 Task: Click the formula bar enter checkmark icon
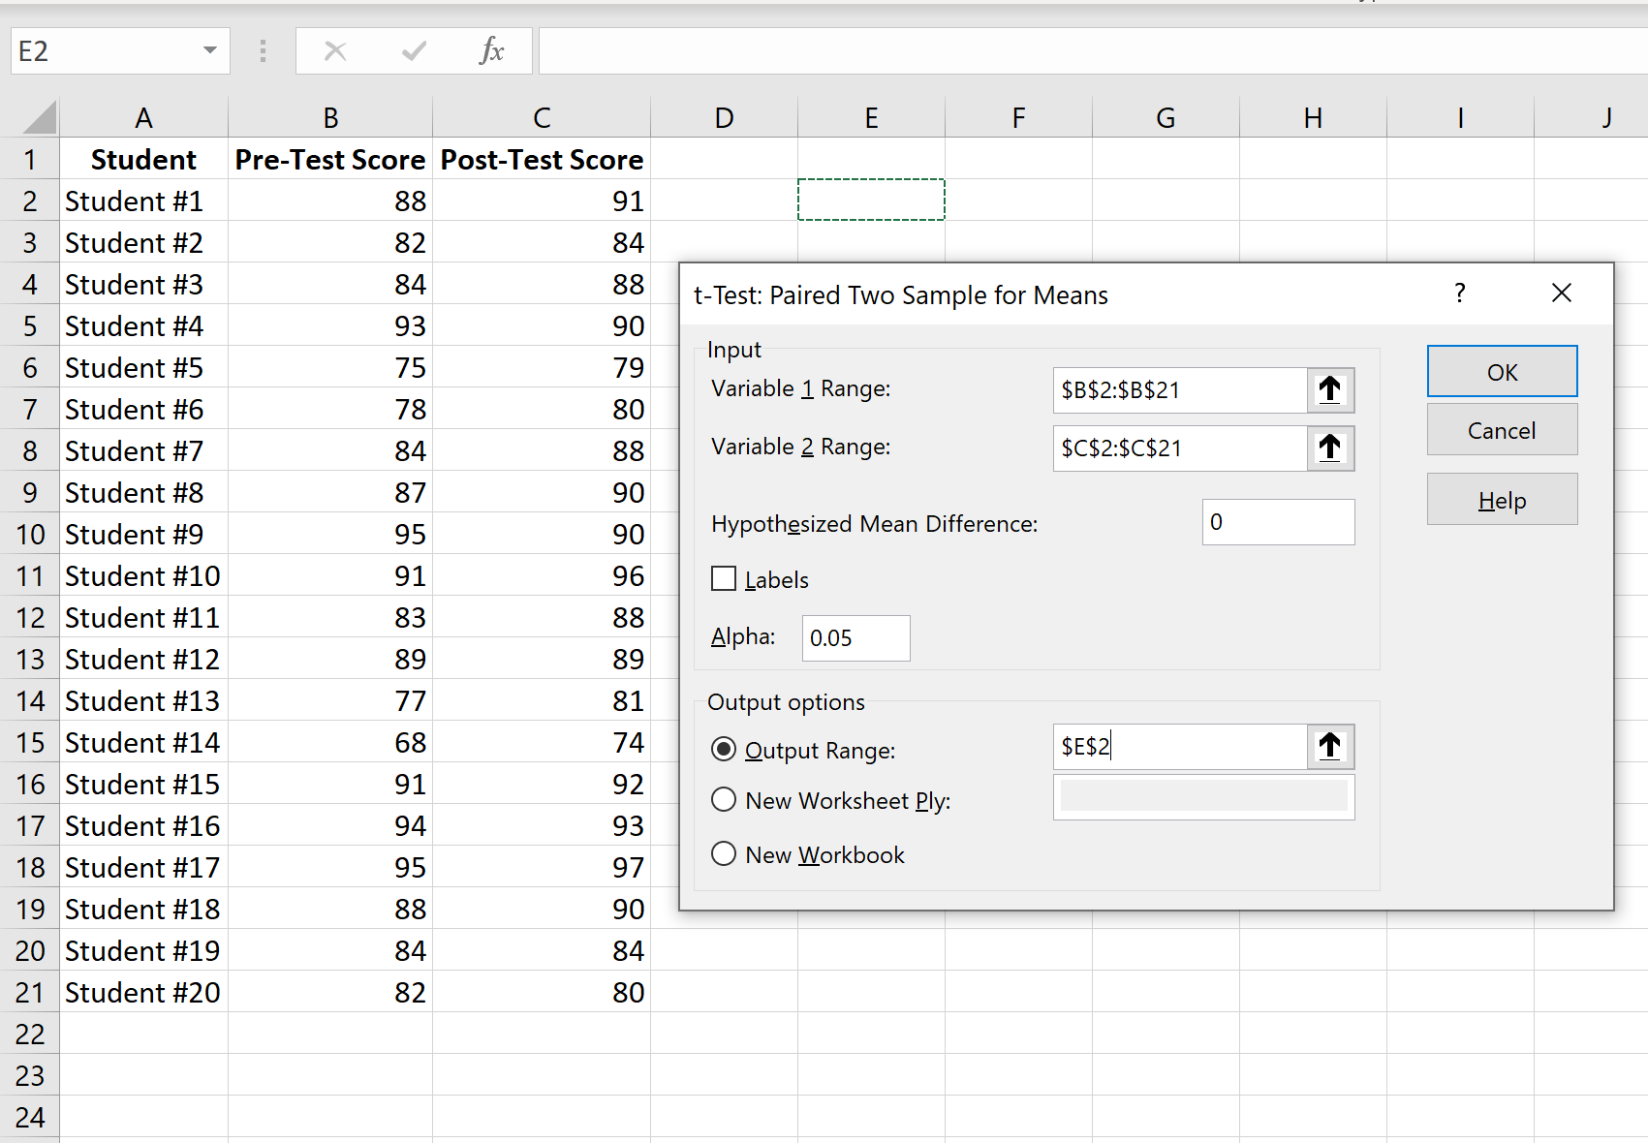[414, 50]
